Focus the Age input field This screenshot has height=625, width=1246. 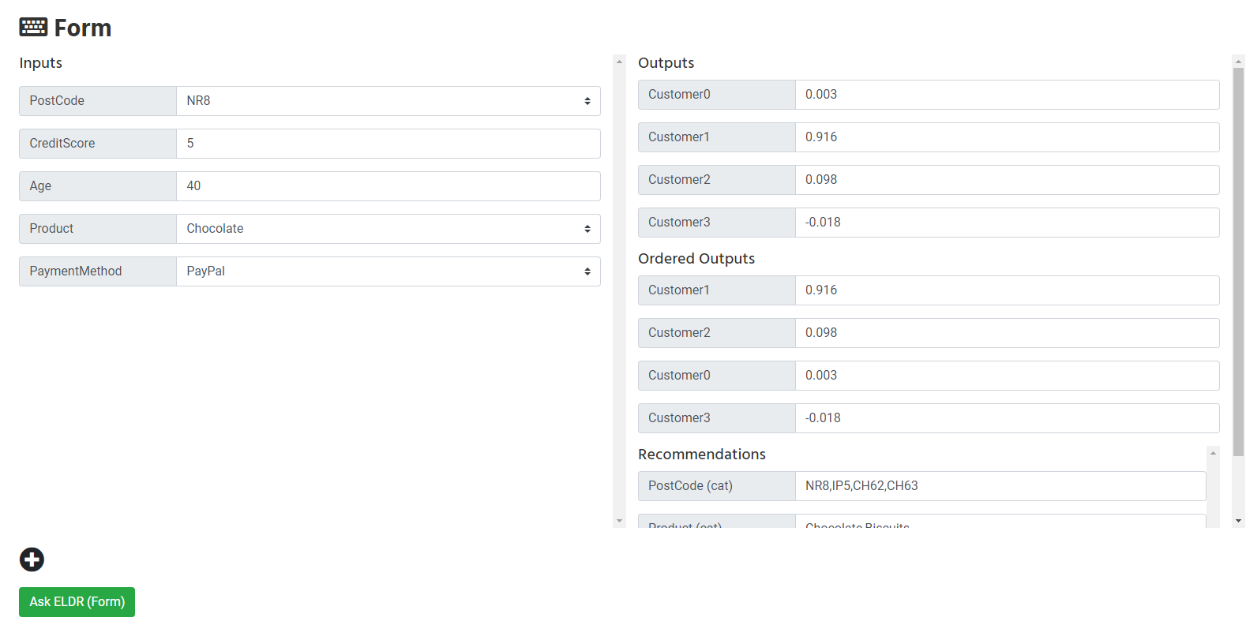(388, 186)
